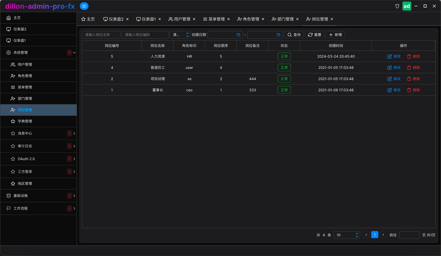Click the 岗位编号 column header
The width and height of the screenshot is (441, 256).
pyautogui.click(x=112, y=46)
